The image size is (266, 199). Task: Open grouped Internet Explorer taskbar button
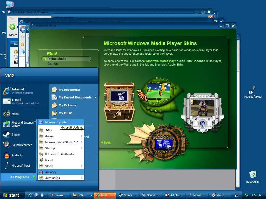click(x=105, y=195)
